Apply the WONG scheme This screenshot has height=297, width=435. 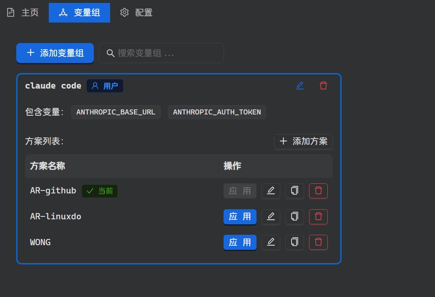click(240, 242)
